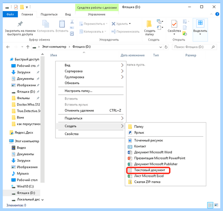Screen dimensions: 223x211
Task: Switch to details view icon in status bar
Action: click(210, 205)
